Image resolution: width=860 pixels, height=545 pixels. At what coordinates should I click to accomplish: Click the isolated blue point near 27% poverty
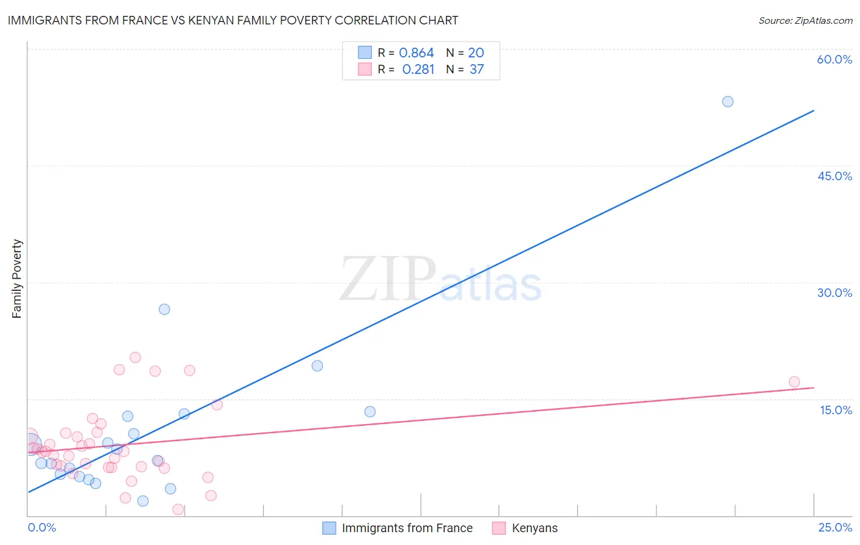tap(165, 309)
